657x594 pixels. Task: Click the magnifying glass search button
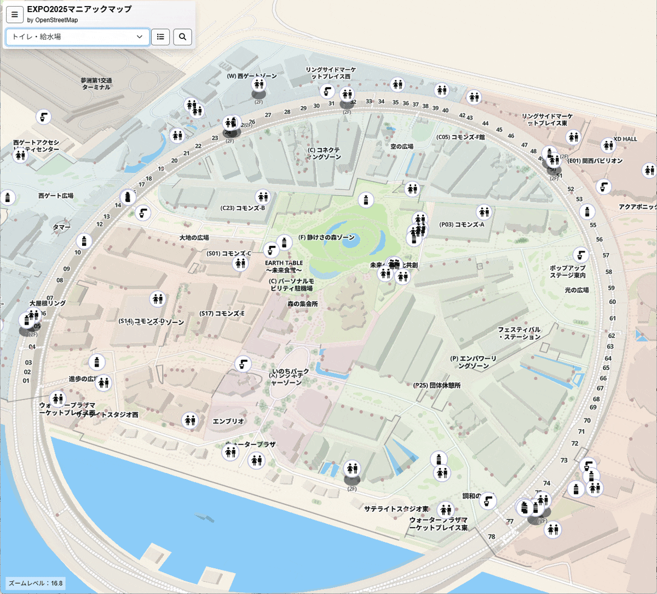[183, 37]
